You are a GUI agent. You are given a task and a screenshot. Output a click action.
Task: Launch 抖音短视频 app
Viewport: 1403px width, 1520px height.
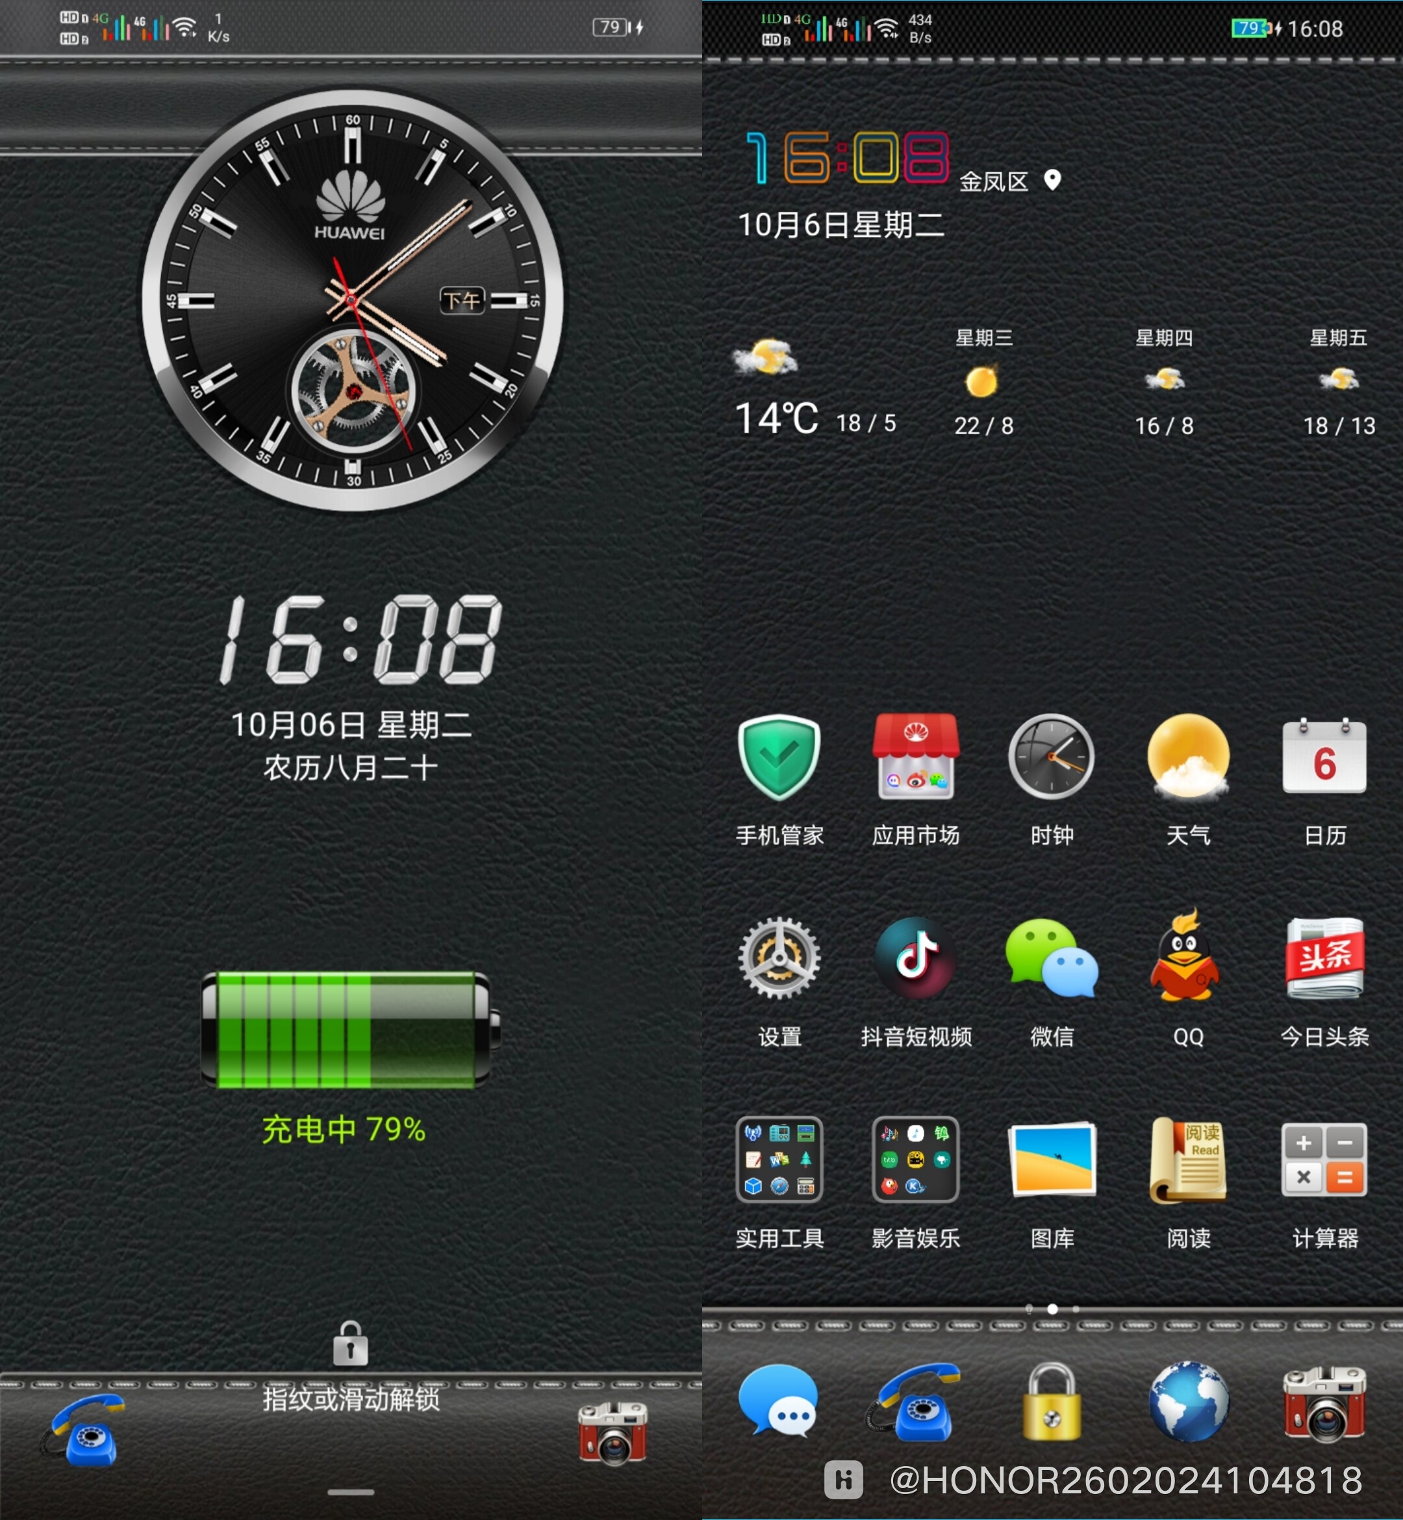coord(916,958)
